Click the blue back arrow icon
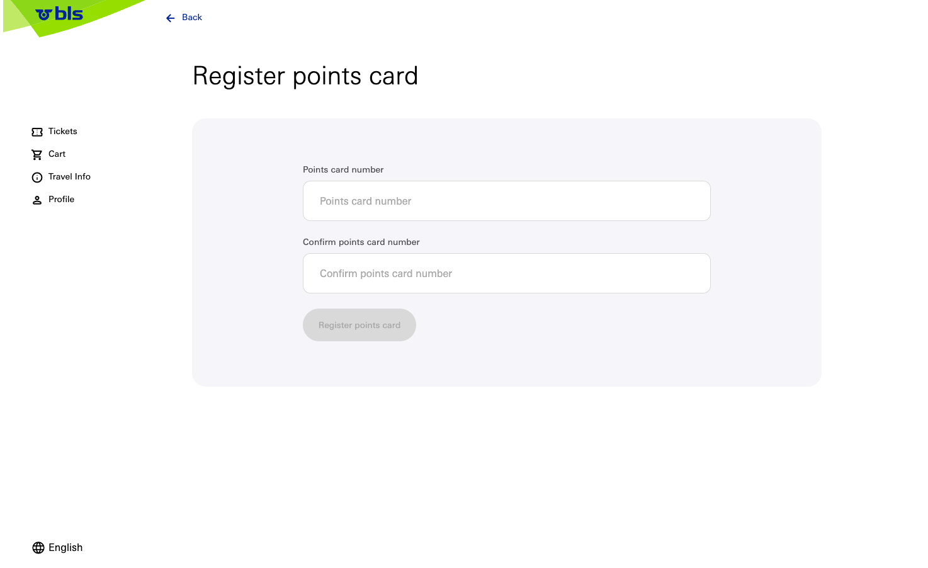The height and width of the screenshot is (568, 928). [x=169, y=18]
